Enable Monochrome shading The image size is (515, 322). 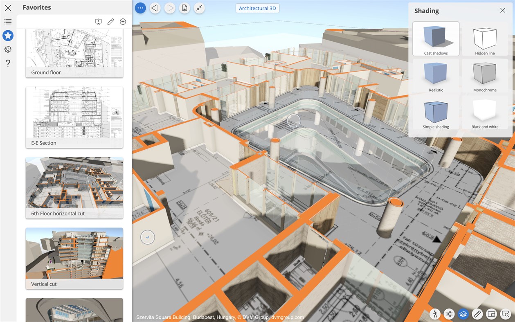484,74
